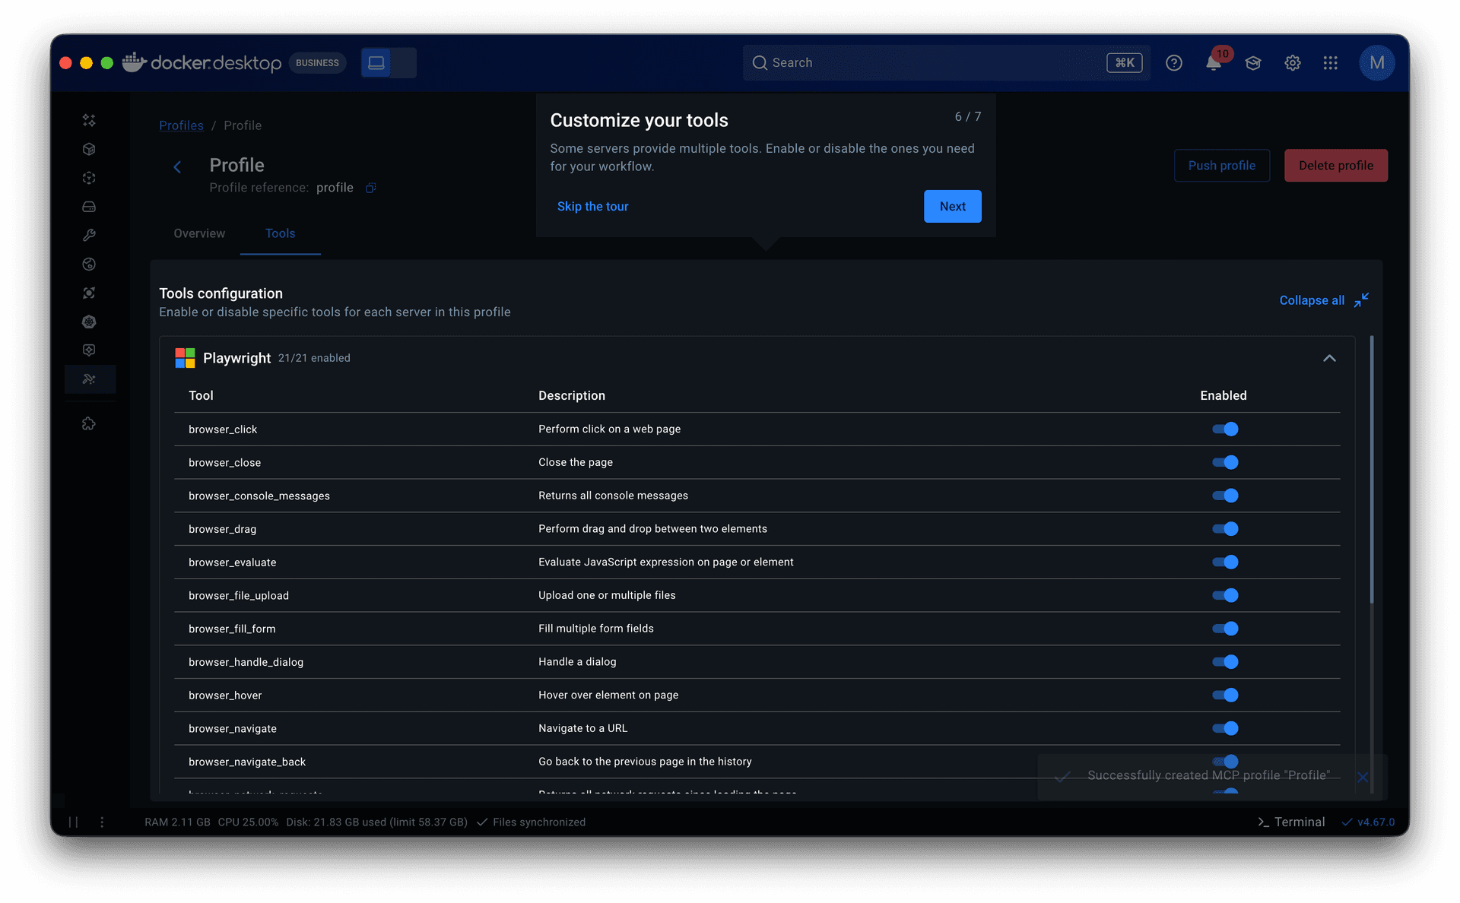Open the Volumes drive icon in sidebar
1460x903 pixels.
[89, 207]
